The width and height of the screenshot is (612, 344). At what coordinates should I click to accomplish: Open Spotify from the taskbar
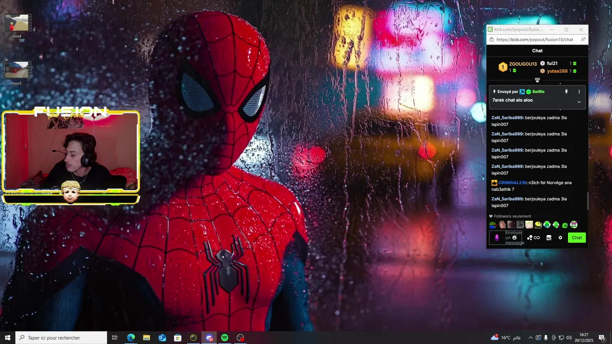225,338
